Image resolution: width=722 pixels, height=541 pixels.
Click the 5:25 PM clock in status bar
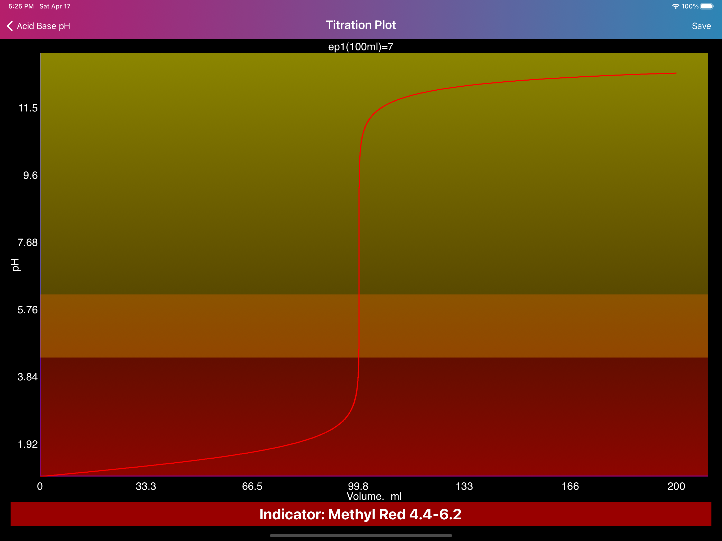point(21,7)
